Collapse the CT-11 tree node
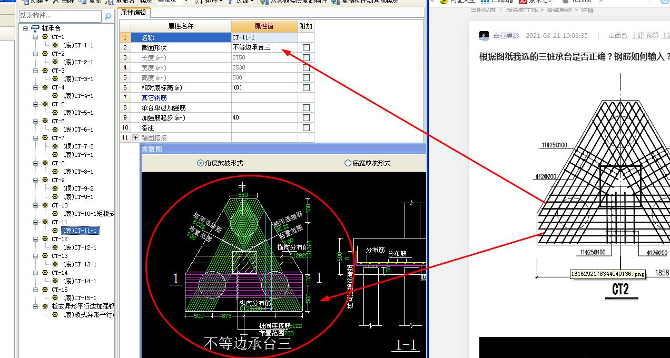Image resolution: width=670 pixels, height=358 pixels. pos(36,222)
